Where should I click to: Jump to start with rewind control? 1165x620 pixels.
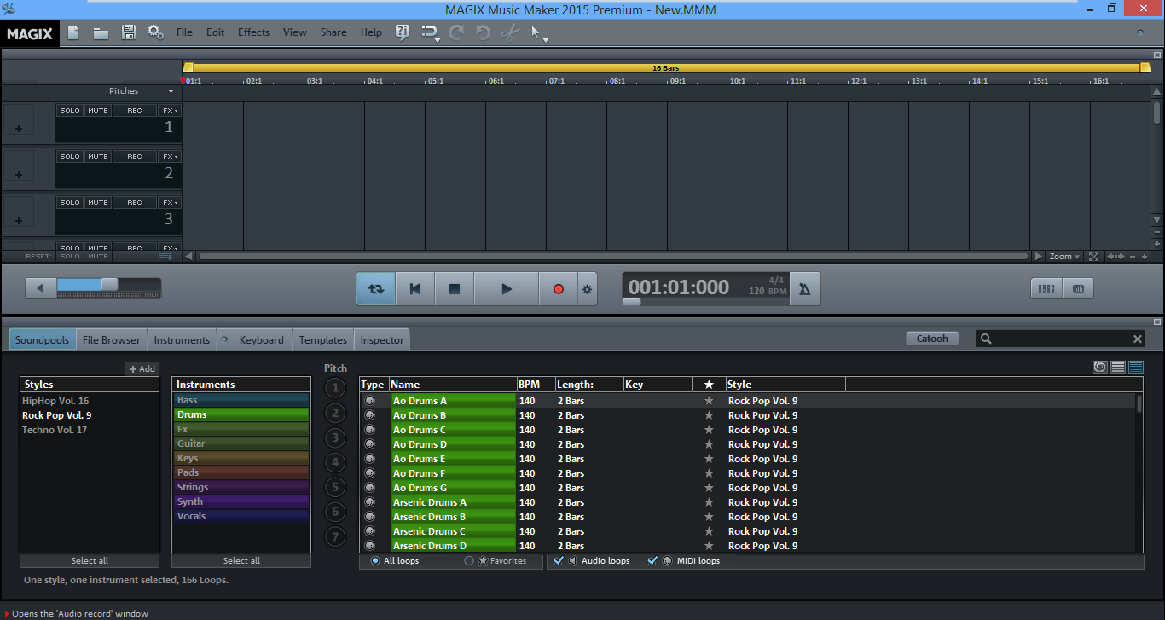(414, 288)
